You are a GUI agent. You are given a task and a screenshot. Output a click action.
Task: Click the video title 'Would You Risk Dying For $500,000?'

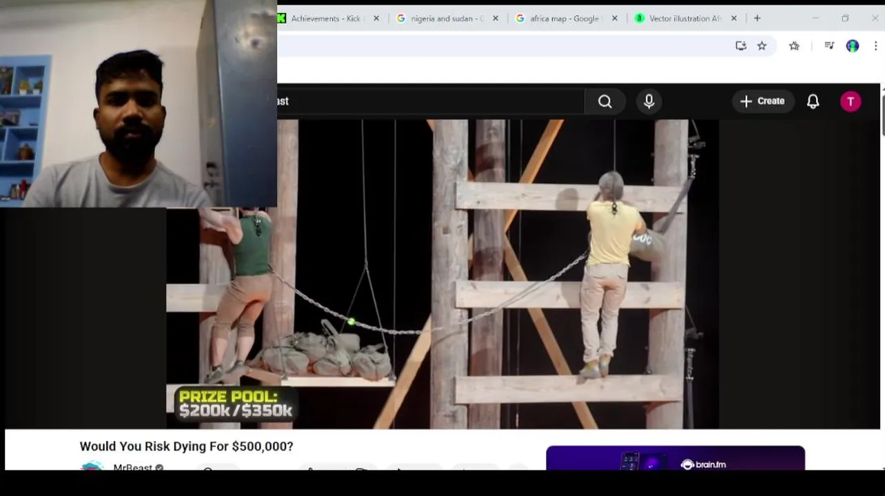(186, 446)
